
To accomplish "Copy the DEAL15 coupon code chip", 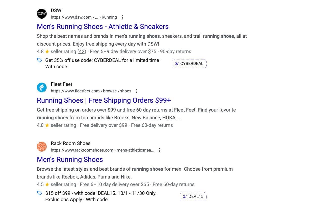I will point(193,197).
